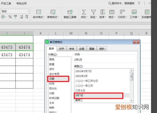Switch to the 字体 tab
The width and height of the screenshot is (157, 113).
[x=72, y=49]
